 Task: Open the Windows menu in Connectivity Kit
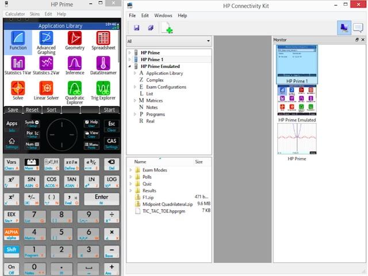(x=163, y=16)
